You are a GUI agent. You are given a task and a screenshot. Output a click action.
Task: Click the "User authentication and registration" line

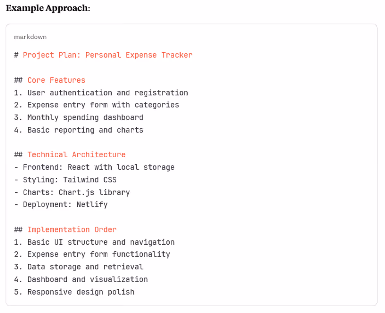[107, 93]
